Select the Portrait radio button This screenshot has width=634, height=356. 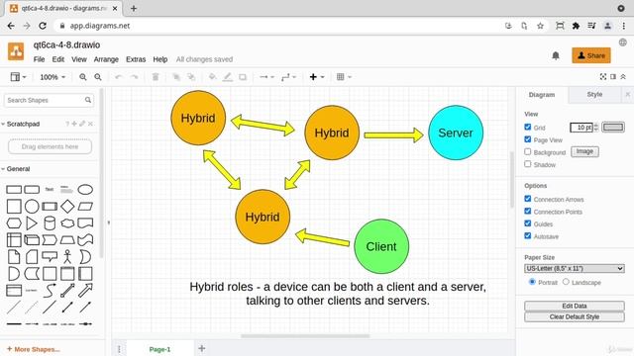coord(532,282)
